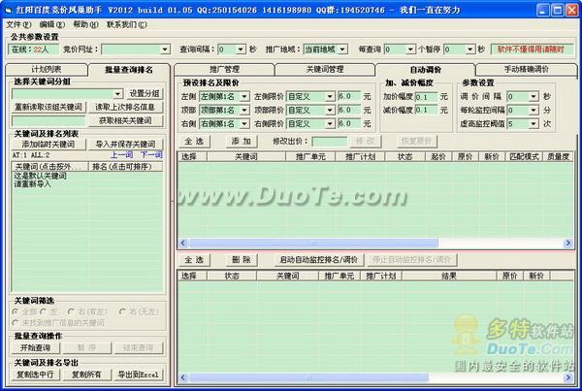
Task: Select the 这是默认关键词 list row
Action: point(40,176)
